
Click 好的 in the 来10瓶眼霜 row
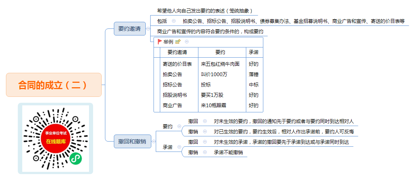(254, 105)
